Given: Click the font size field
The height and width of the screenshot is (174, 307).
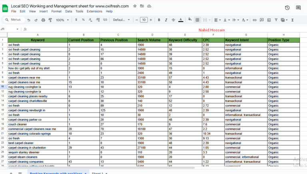Looking at the screenshot, I should tap(144, 20).
